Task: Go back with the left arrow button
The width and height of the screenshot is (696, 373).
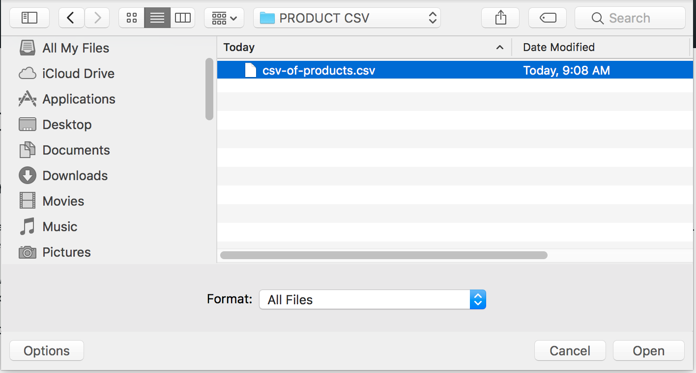Action: 71,18
